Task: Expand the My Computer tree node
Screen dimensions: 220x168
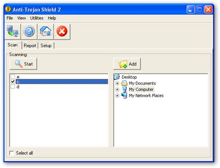Action: point(117,89)
